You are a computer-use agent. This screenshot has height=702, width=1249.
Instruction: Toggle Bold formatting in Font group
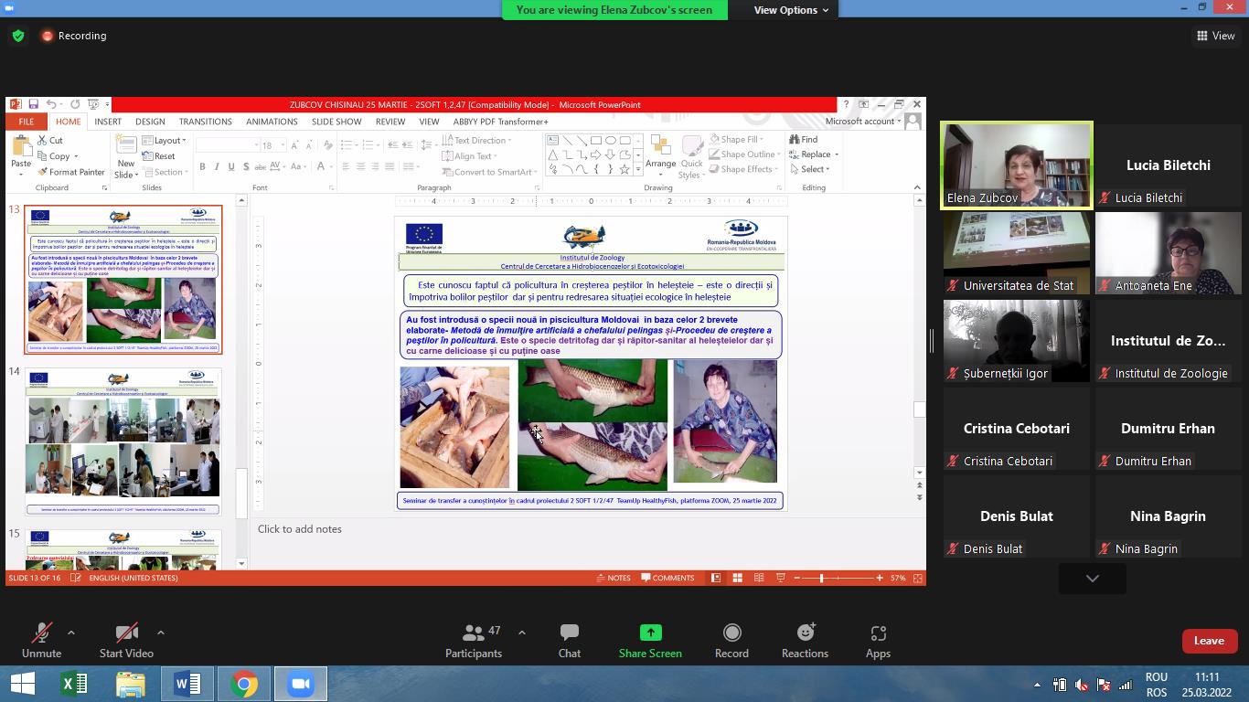(202, 166)
